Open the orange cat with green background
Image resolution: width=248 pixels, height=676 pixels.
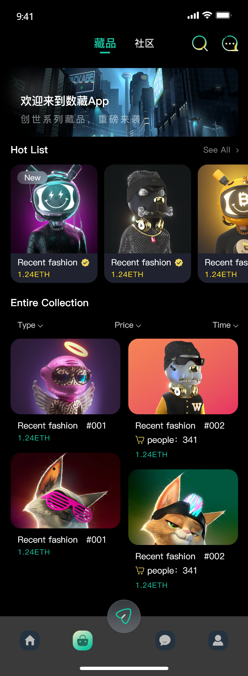[x=183, y=507]
